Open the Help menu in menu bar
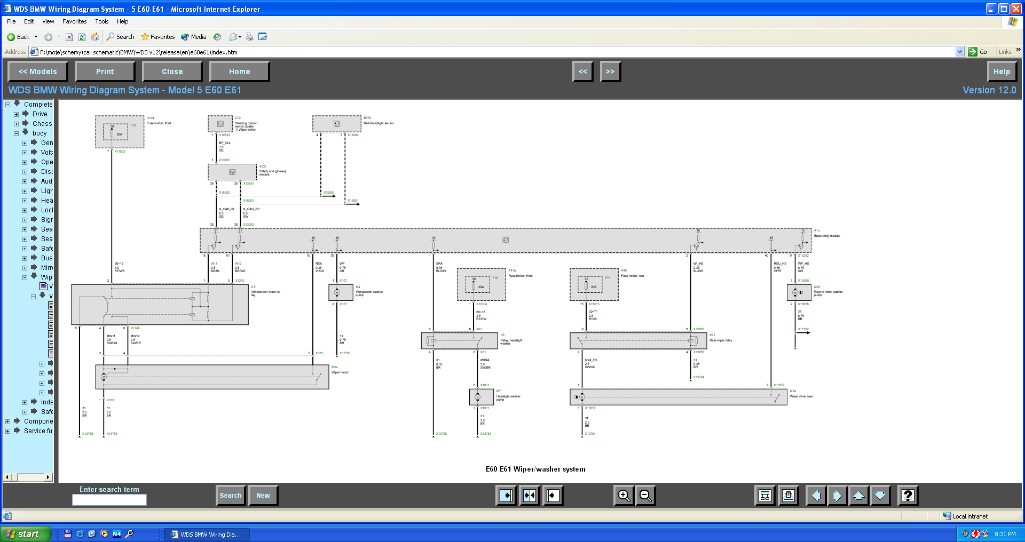The image size is (1025, 542). pos(123,21)
